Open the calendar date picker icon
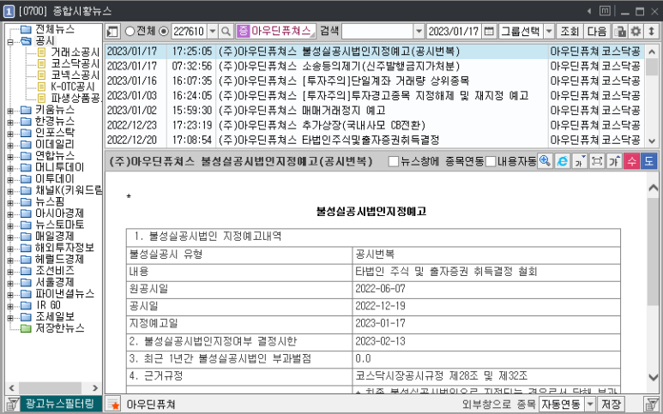The image size is (663, 414). 489,31
